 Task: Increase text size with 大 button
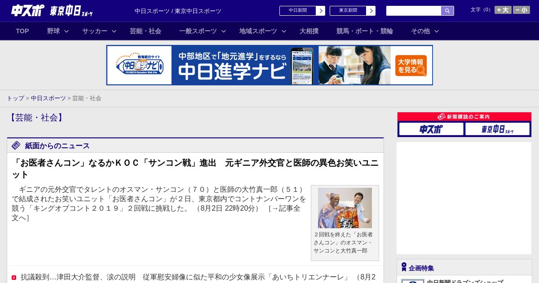coord(503,10)
